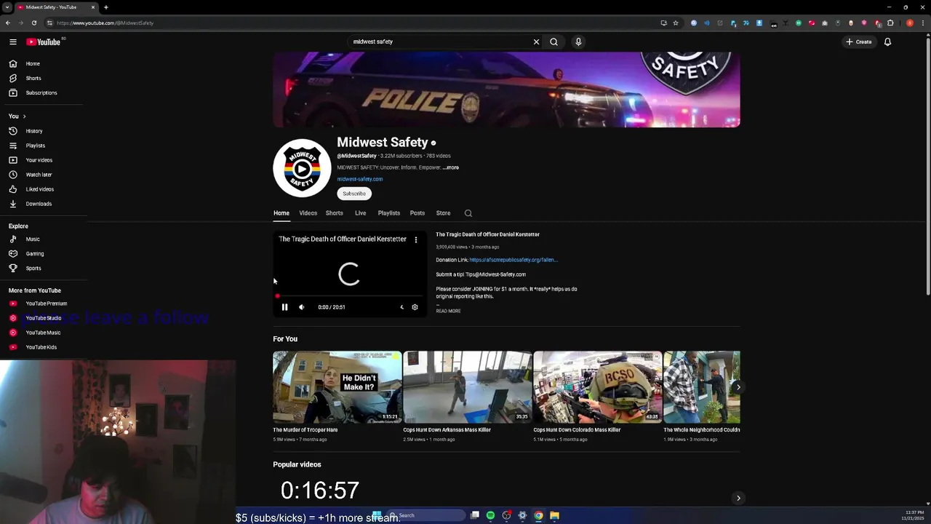931x524 pixels.
Task: Open Cops Hunt Down Arkansas Mass Killer thumbnail
Action: pyautogui.click(x=467, y=387)
